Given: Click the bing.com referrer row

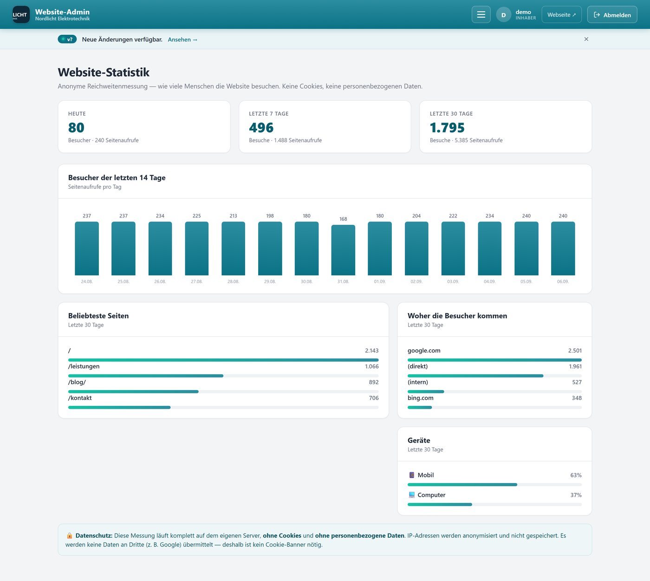Looking at the screenshot, I should [494, 402].
